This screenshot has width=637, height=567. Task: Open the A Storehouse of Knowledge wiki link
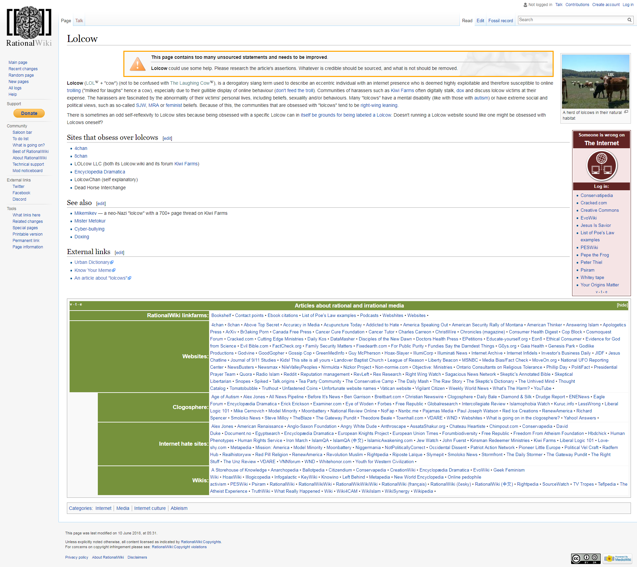coord(239,470)
